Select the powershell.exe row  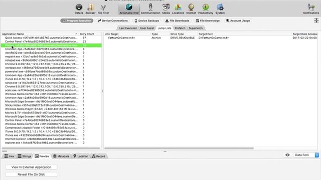51,71
